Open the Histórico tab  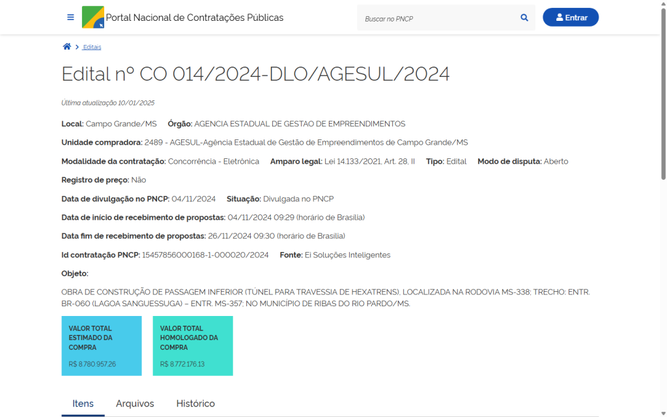click(195, 403)
